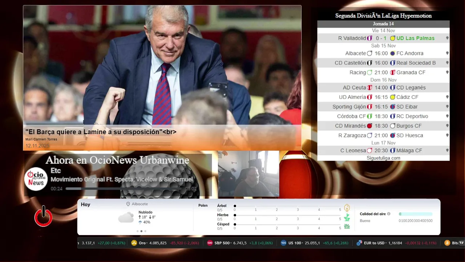Click the Calidad del aire label
This screenshot has width=465, height=262.
pos(373,214)
